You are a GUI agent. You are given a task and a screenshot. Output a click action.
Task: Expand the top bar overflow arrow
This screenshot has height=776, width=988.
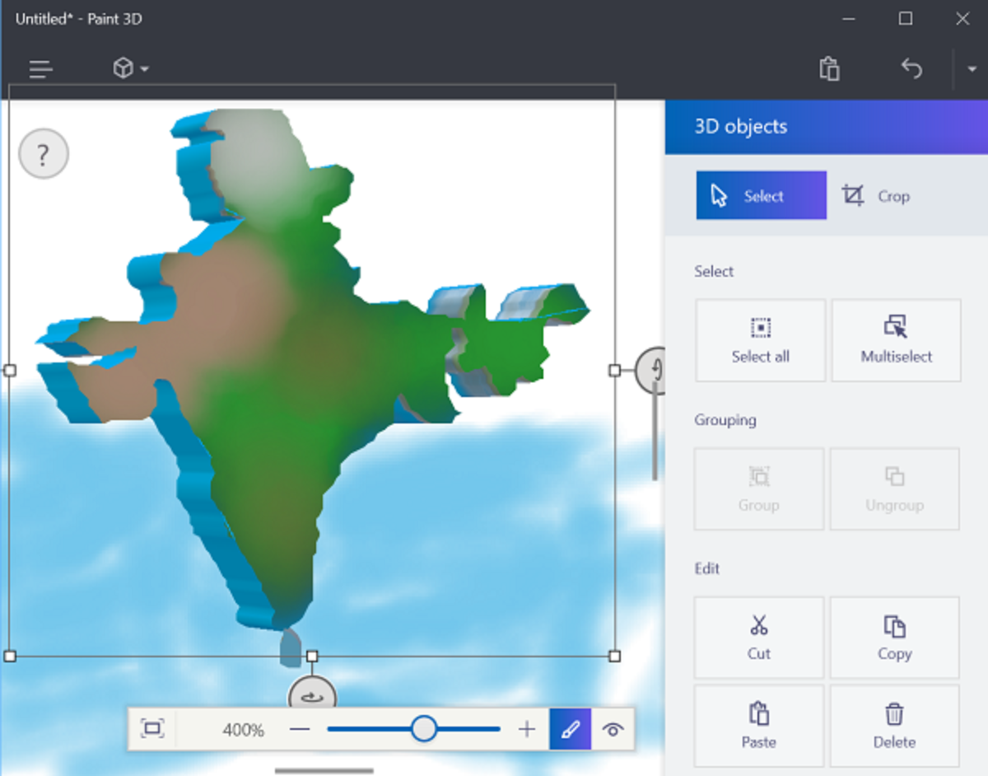point(971,69)
